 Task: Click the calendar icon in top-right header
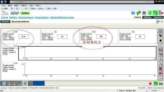[144, 13]
